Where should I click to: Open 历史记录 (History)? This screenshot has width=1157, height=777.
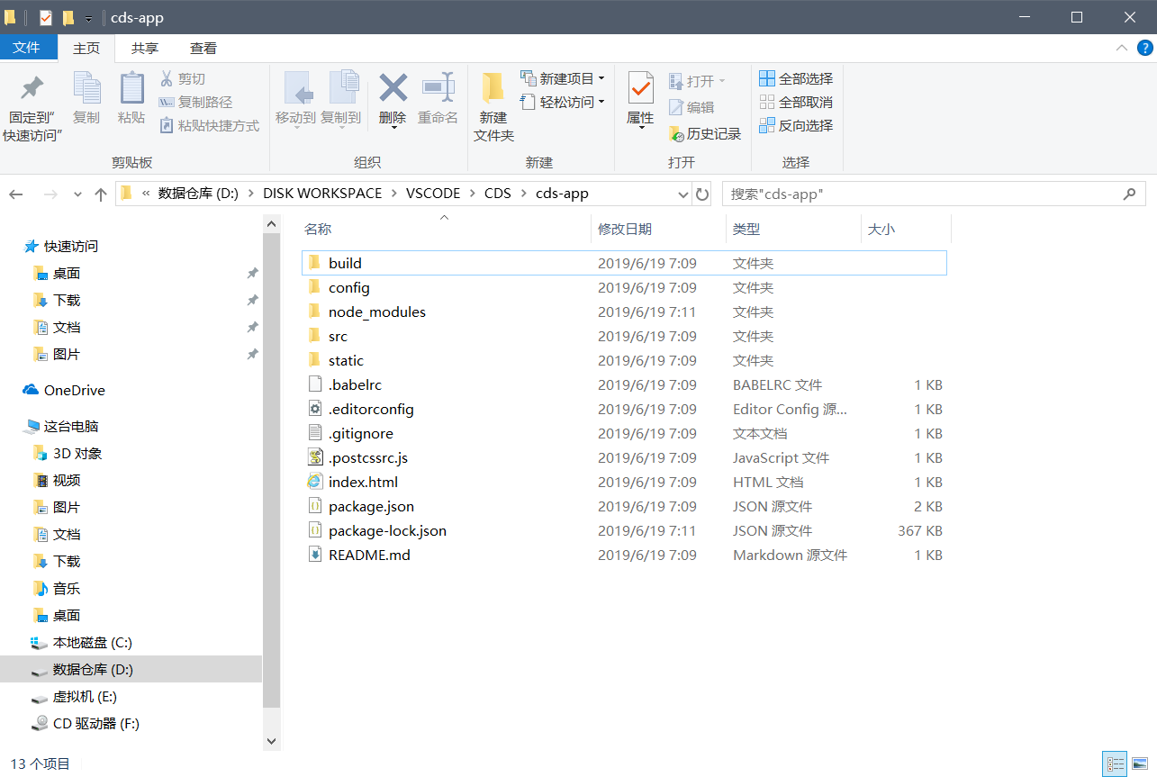tap(705, 133)
